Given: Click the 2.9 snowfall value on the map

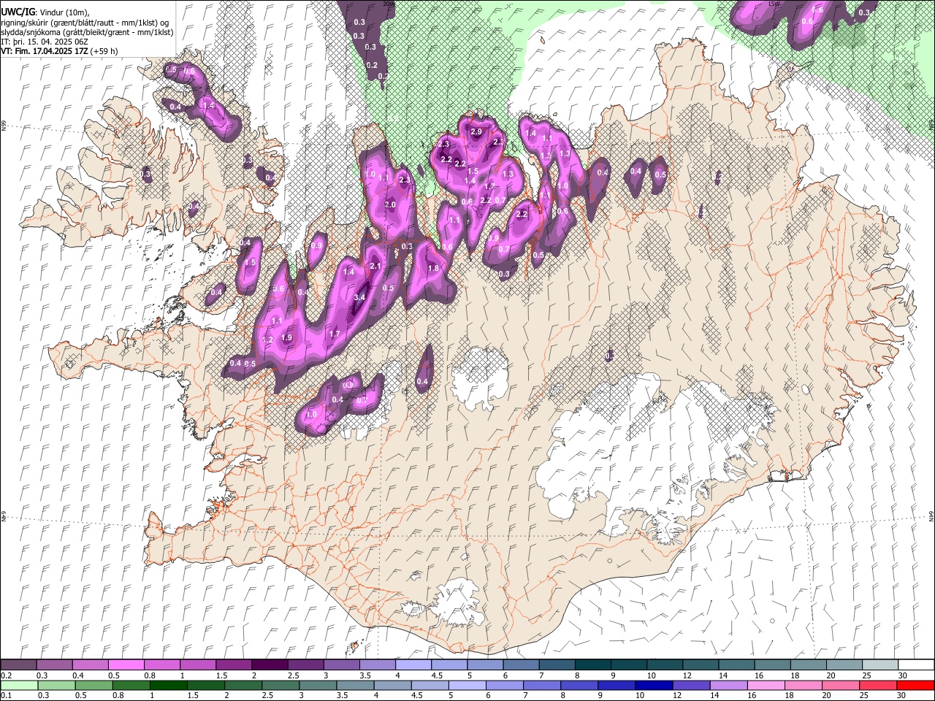Looking at the screenshot, I should [x=476, y=132].
